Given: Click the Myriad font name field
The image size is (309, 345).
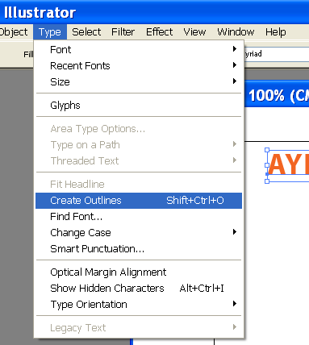Looking at the screenshot, I should 277,54.
